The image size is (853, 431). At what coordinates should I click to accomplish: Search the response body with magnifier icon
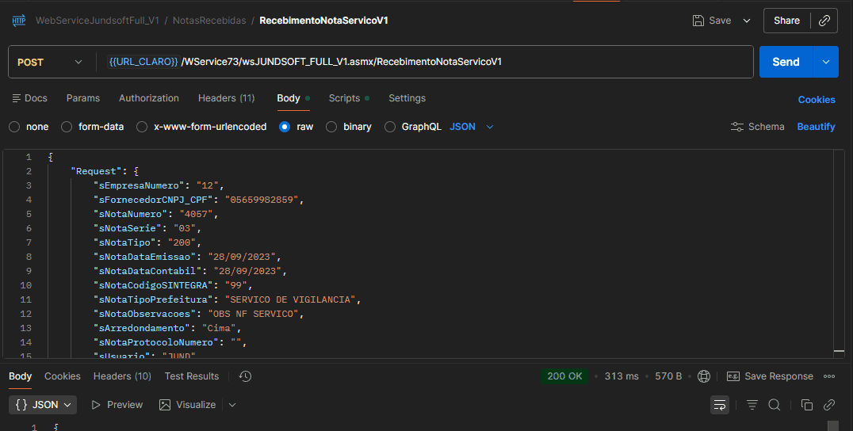tap(775, 405)
